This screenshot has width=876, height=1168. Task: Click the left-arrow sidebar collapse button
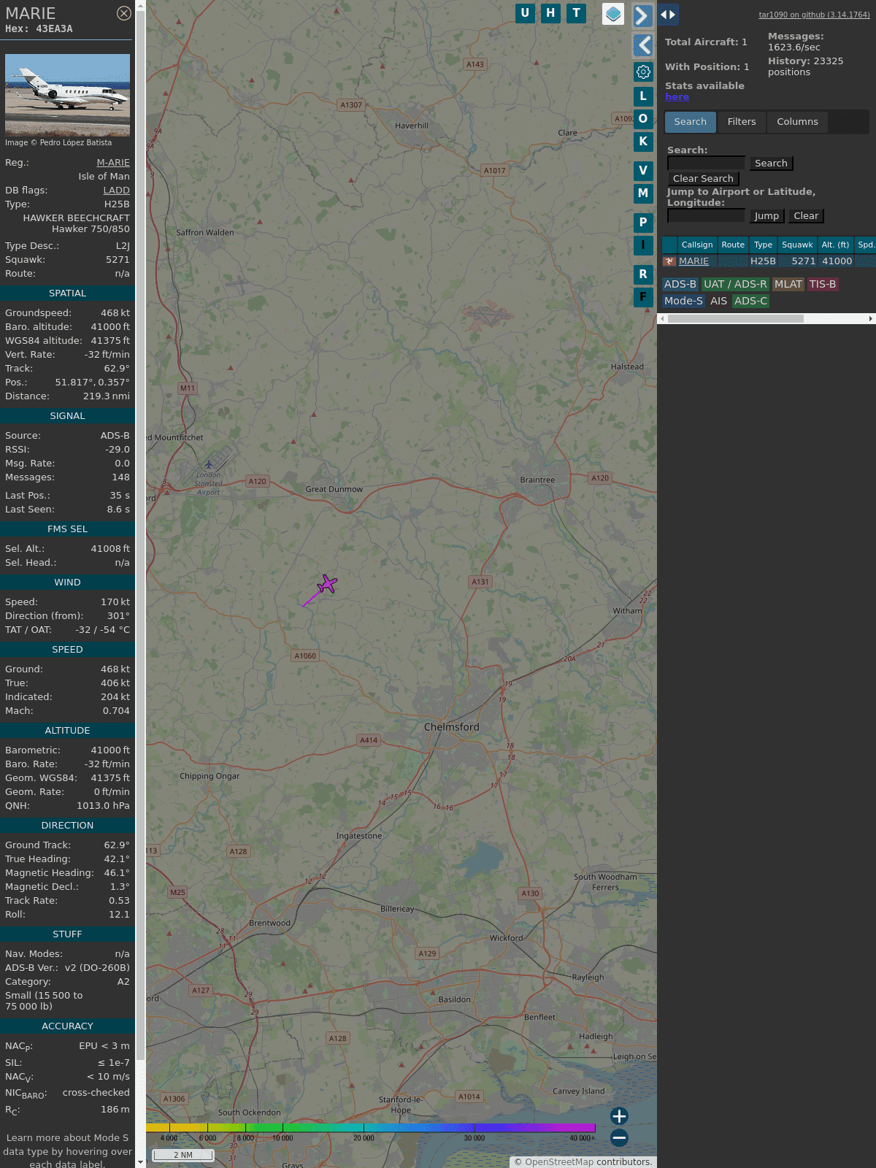click(x=642, y=45)
